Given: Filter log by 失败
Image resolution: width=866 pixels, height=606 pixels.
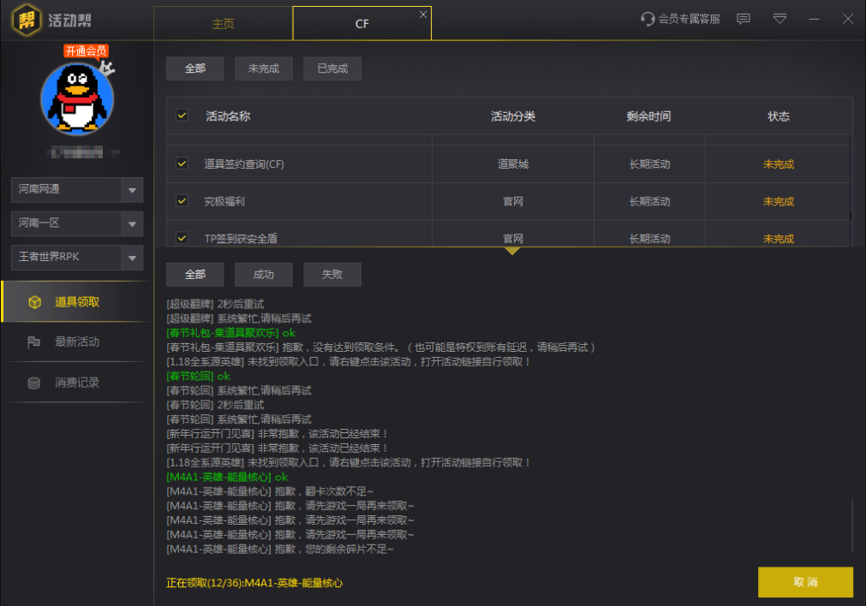Looking at the screenshot, I should pyautogui.click(x=332, y=274).
